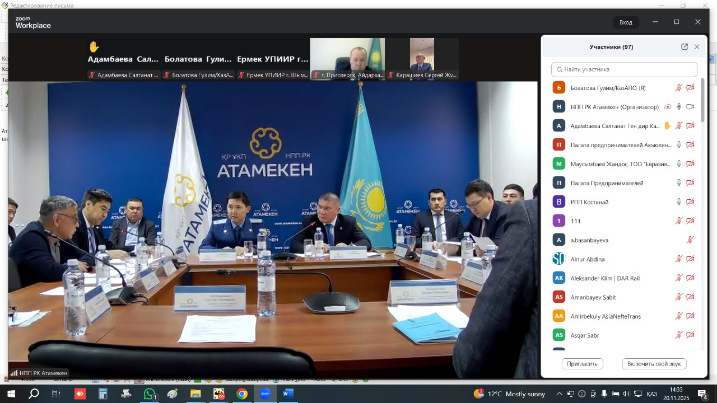Viewport: 717px width, 403px height.
Task: Click the Вход button in Zoom header
Action: (626, 22)
